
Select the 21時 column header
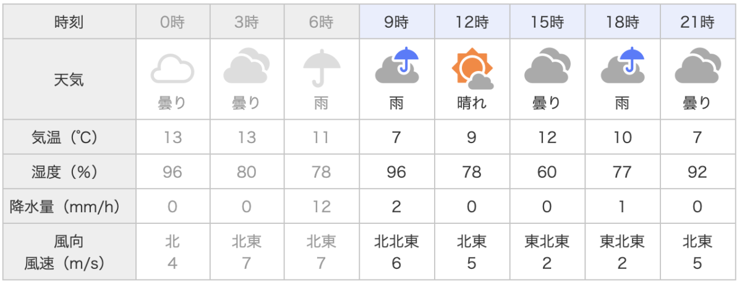pyautogui.click(x=697, y=23)
